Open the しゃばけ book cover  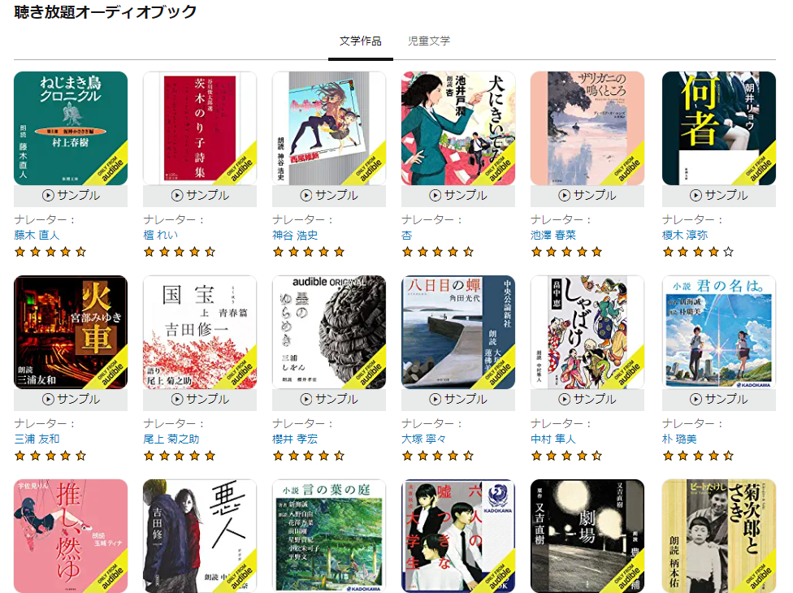587,332
